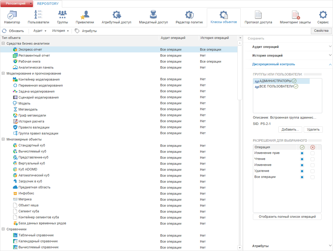Open the История toolbar dropdown
This screenshot has width=333, height=251.
tap(60, 31)
